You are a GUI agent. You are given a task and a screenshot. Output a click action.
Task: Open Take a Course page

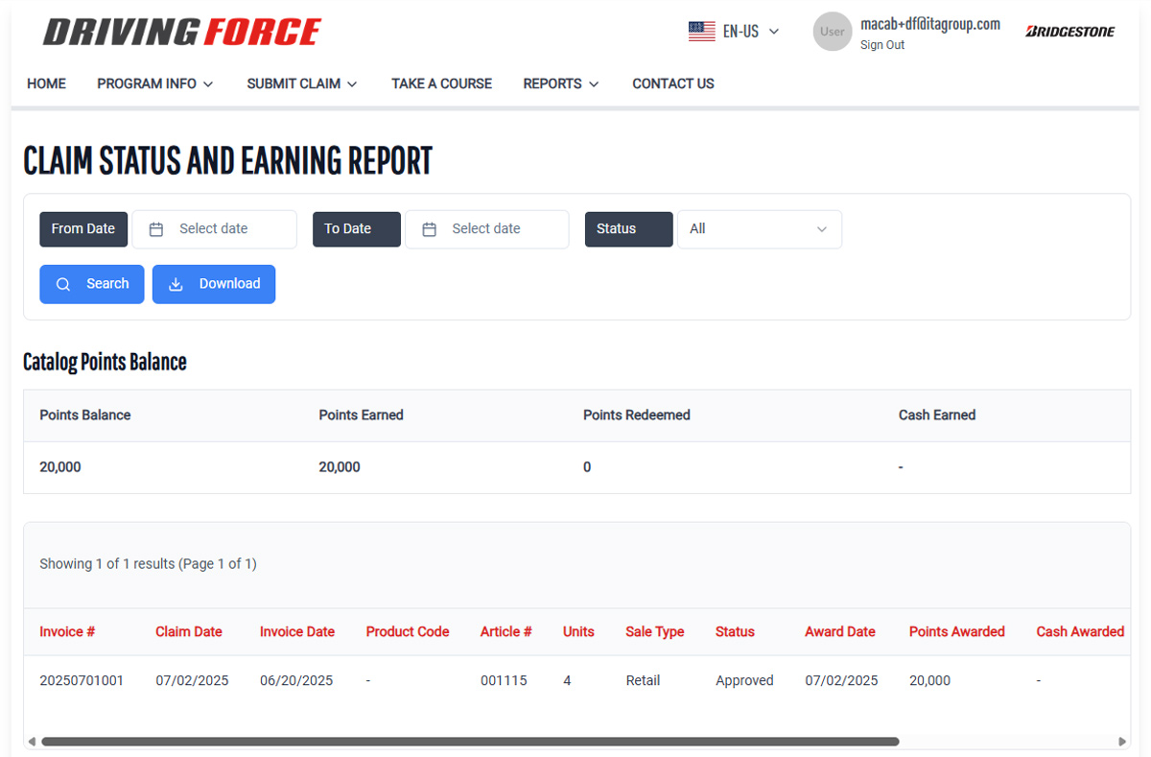pyautogui.click(x=441, y=83)
